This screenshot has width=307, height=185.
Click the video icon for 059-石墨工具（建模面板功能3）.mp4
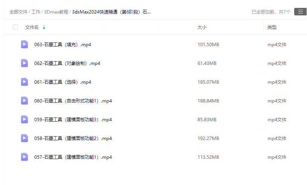24,119
